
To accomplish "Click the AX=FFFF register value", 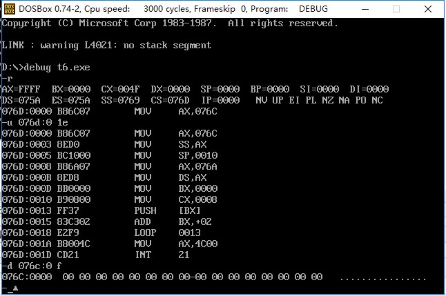I will coord(21,89).
